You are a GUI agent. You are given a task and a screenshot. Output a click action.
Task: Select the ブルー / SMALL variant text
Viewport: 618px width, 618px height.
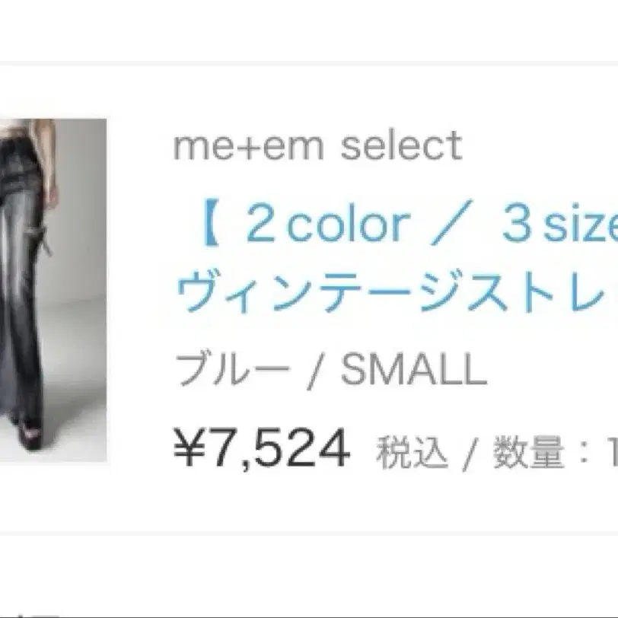(x=331, y=369)
